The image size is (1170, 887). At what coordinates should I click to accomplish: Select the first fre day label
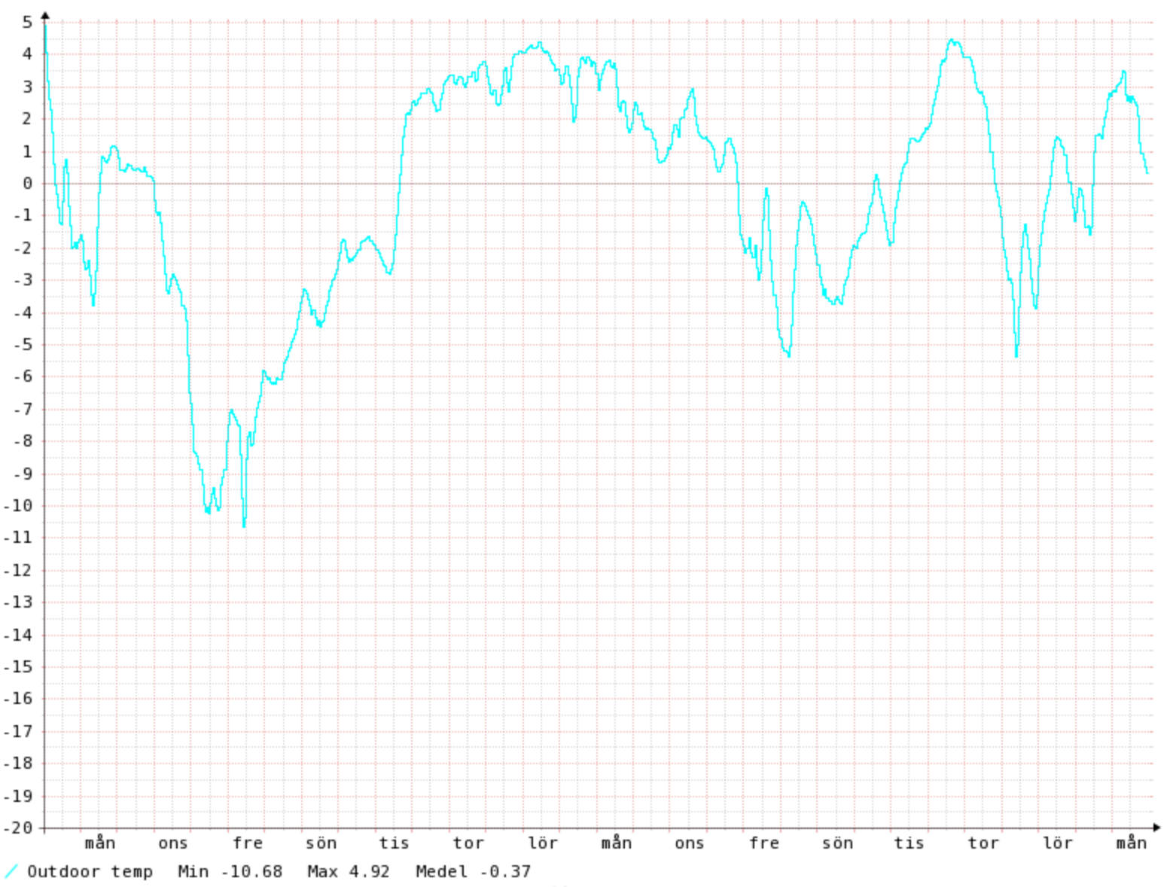point(247,843)
